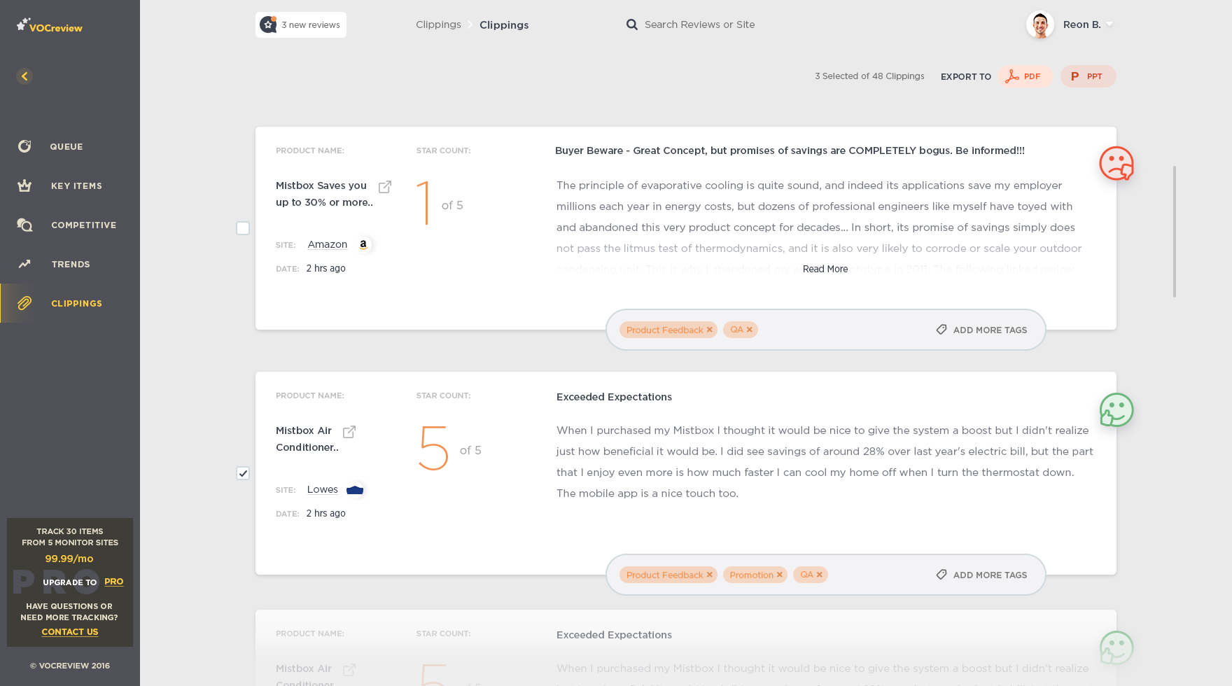Screen dimensions: 1232x686
Task: Remove Promotion tag from Lowes review
Action: (779, 575)
